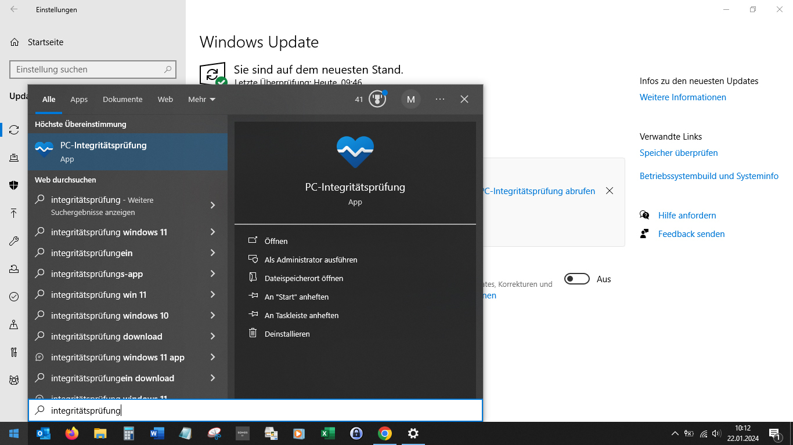Screen dimensions: 793x445
Task: Click the Windows Start button
Action: point(14,433)
